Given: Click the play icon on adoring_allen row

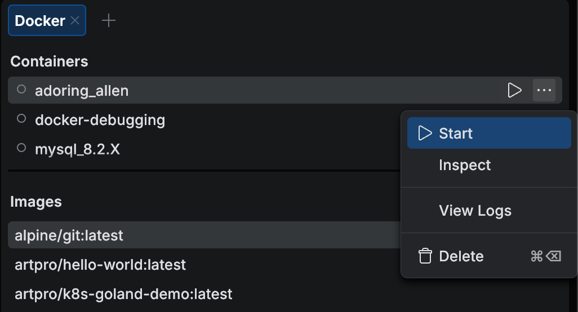Looking at the screenshot, I should (x=514, y=90).
